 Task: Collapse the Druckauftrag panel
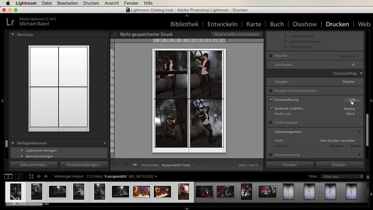pyautogui.click(x=361, y=74)
